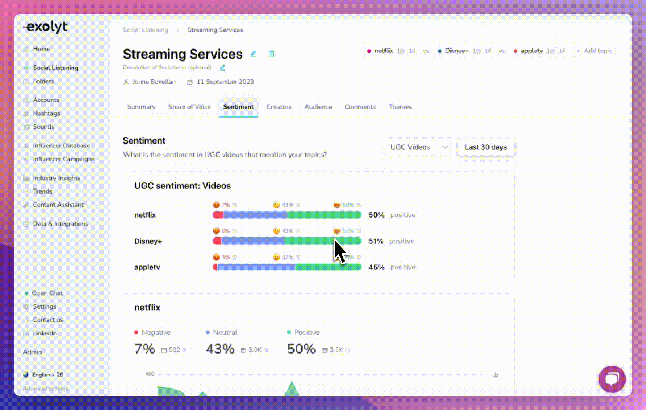Viewport: 646px width, 410px height.
Task: Open English + 28 language selector
Action: click(47, 375)
